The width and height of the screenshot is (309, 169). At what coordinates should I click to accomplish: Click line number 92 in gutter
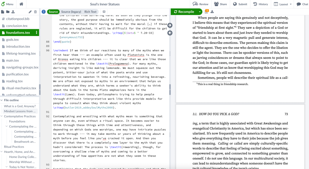click(48, 116)
